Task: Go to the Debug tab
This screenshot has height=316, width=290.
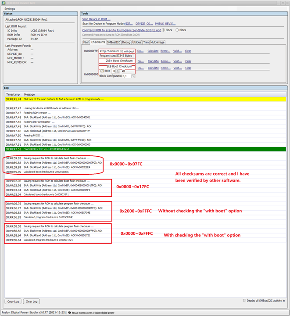Action: click(x=126, y=42)
